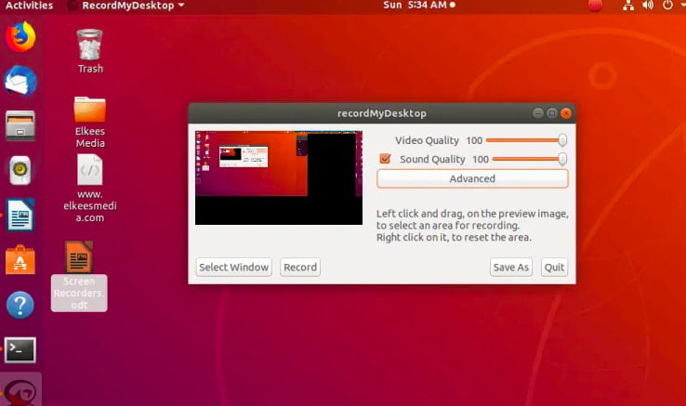686x406 pixels.
Task: Open the Files manager dock icon
Action: [20, 125]
